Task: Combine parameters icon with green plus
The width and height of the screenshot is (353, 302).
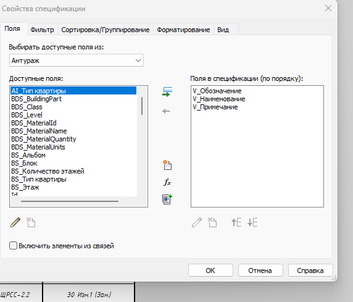Action: point(167,199)
